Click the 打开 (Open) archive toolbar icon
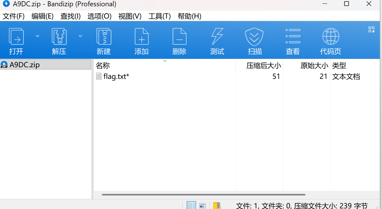The image size is (382, 209). (x=16, y=36)
